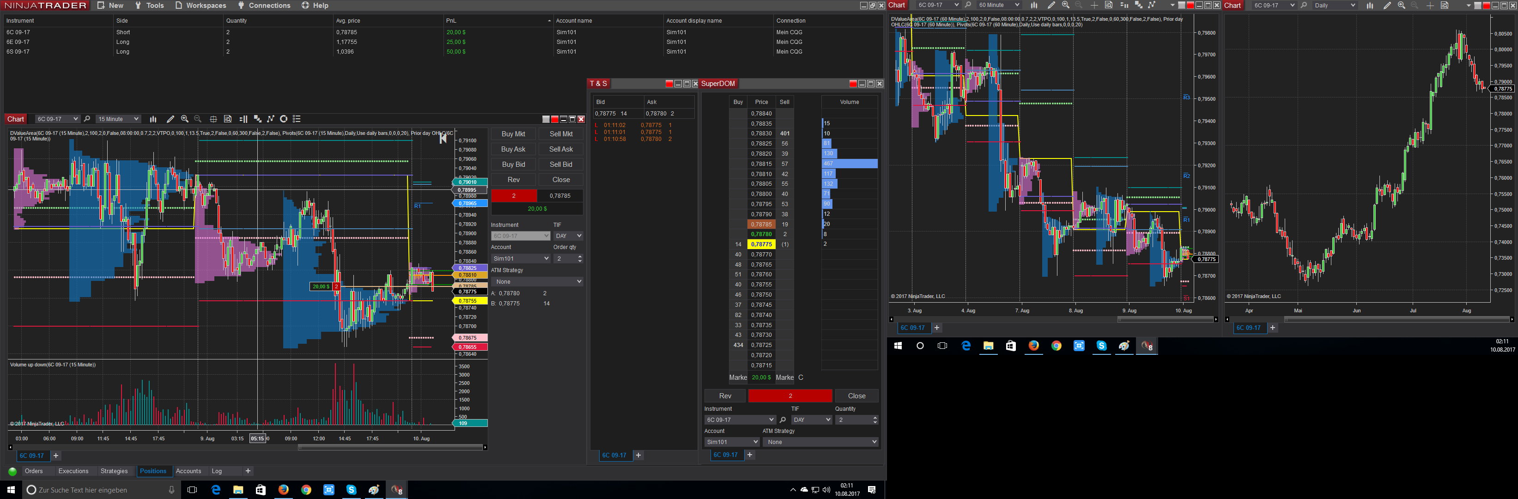The width and height of the screenshot is (1518, 499).
Task: Open indicators in 60 Minute chart toolbar
Action: click(x=1138, y=5)
